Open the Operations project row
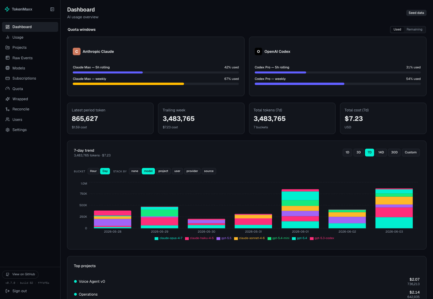This screenshot has height=299, width=433. [247, 294]
